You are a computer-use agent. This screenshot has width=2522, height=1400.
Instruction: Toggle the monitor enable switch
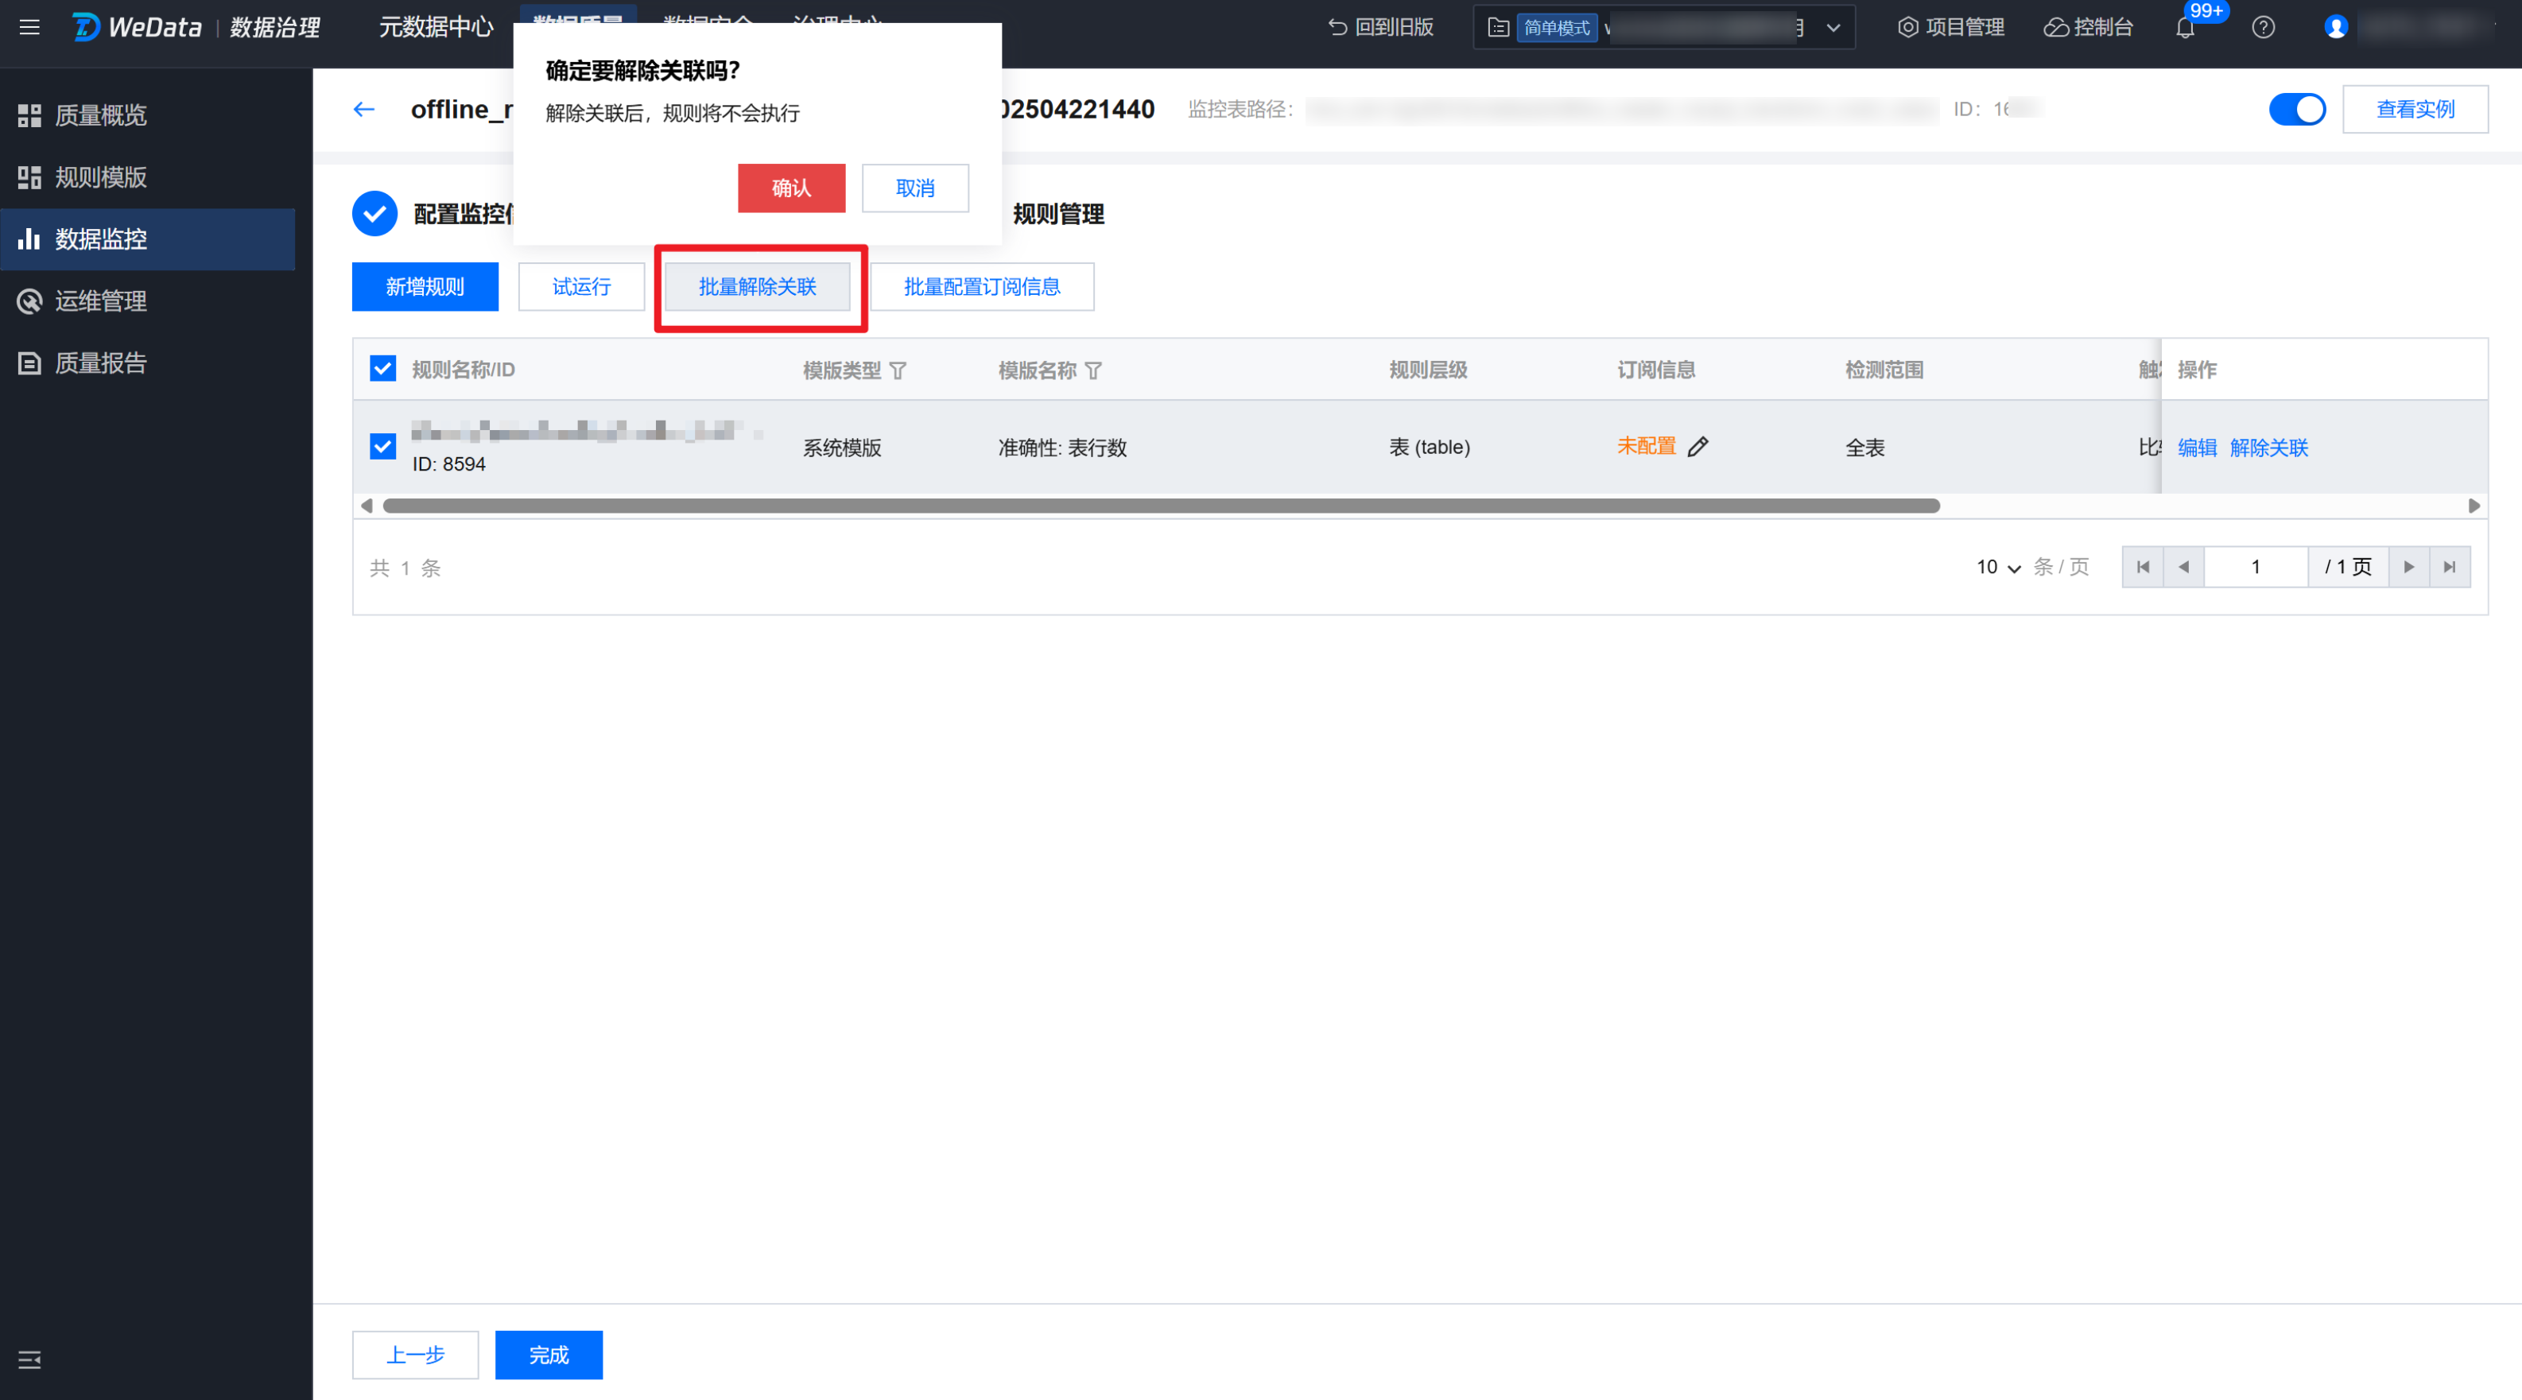click(2297, 109)
